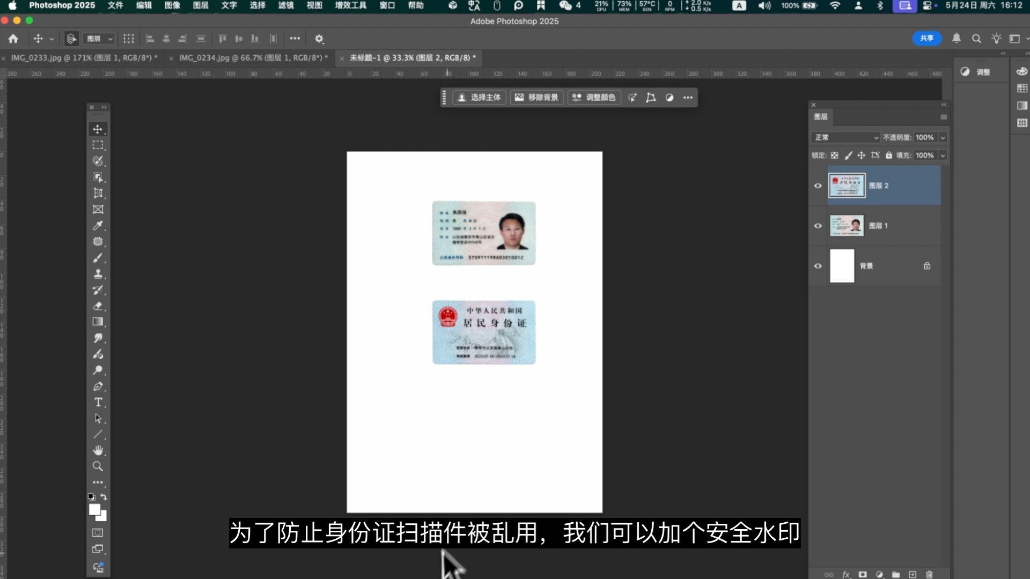This screenshot has width=1030, height=579.
Task: Delete layer with trash icon
Action: point(929,574)
